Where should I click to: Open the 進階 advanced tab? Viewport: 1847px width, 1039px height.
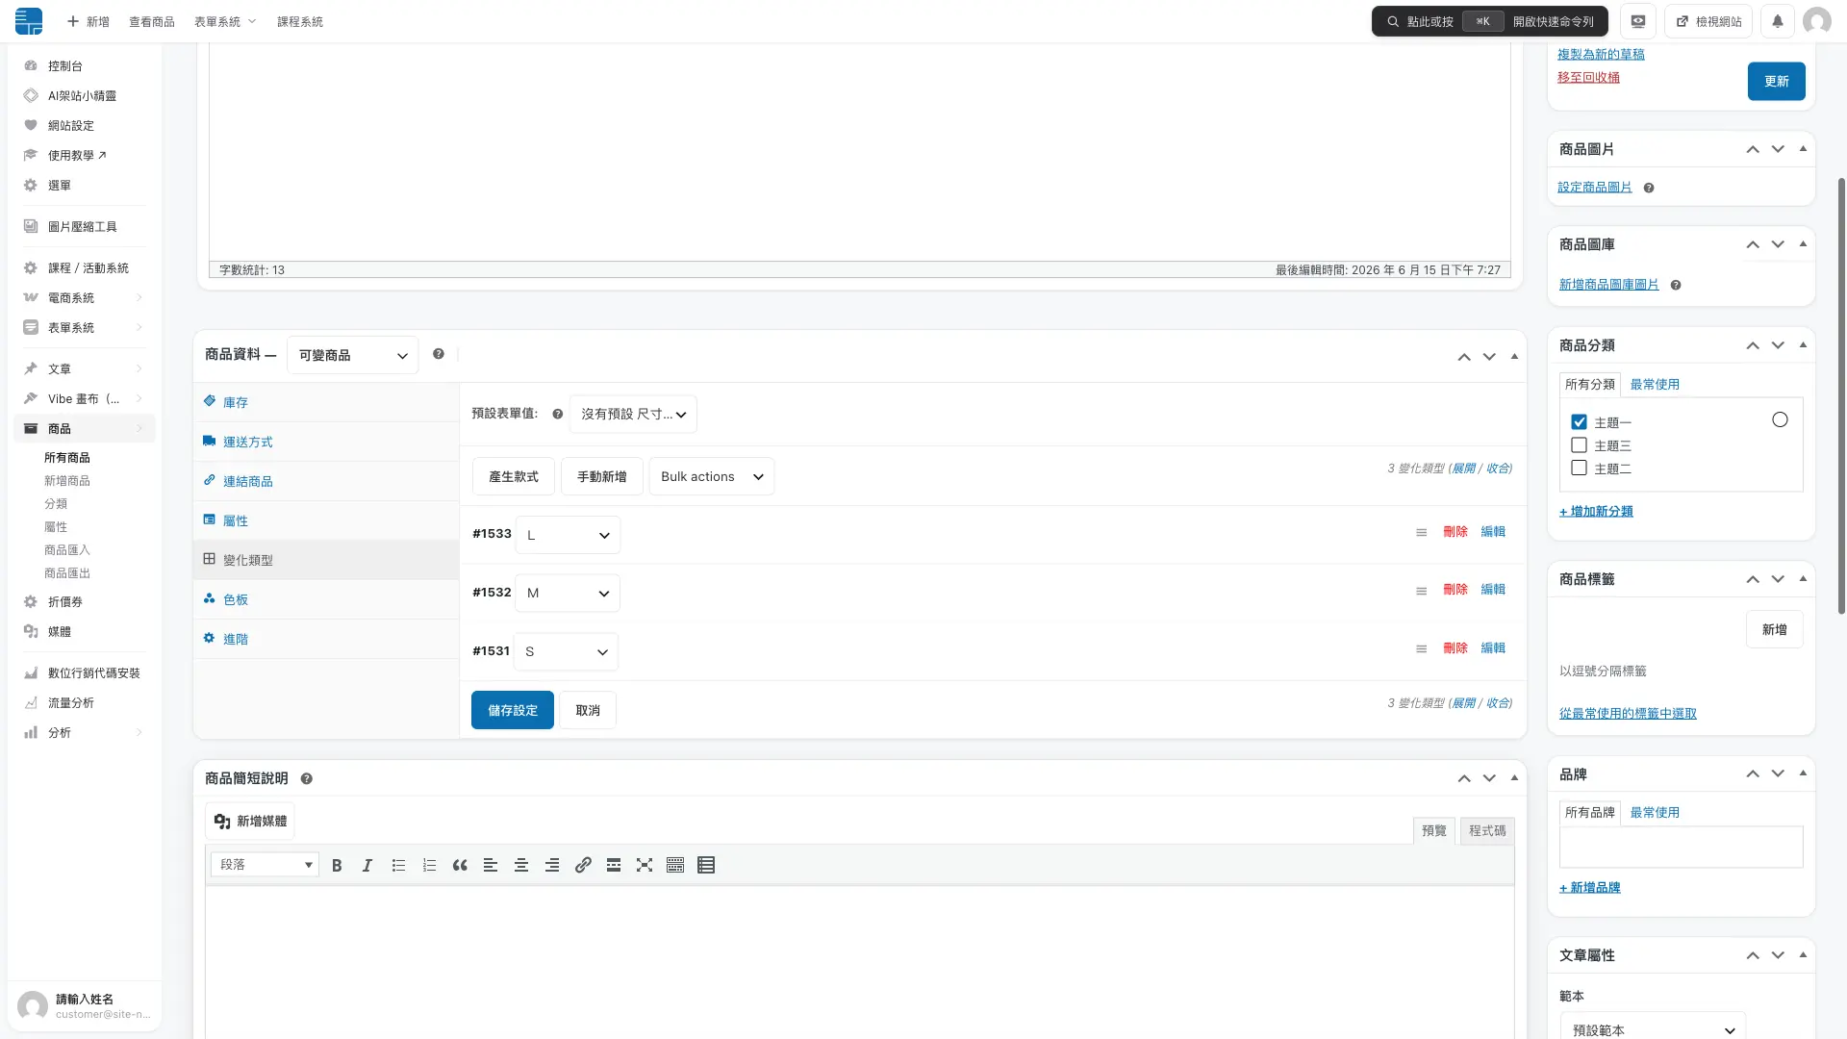pos(326,639)
